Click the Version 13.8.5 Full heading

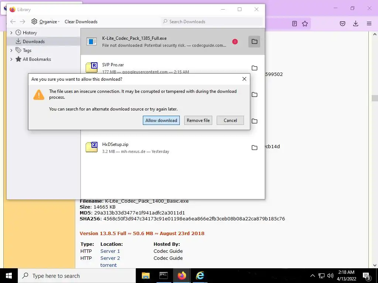tap(142, 233)
